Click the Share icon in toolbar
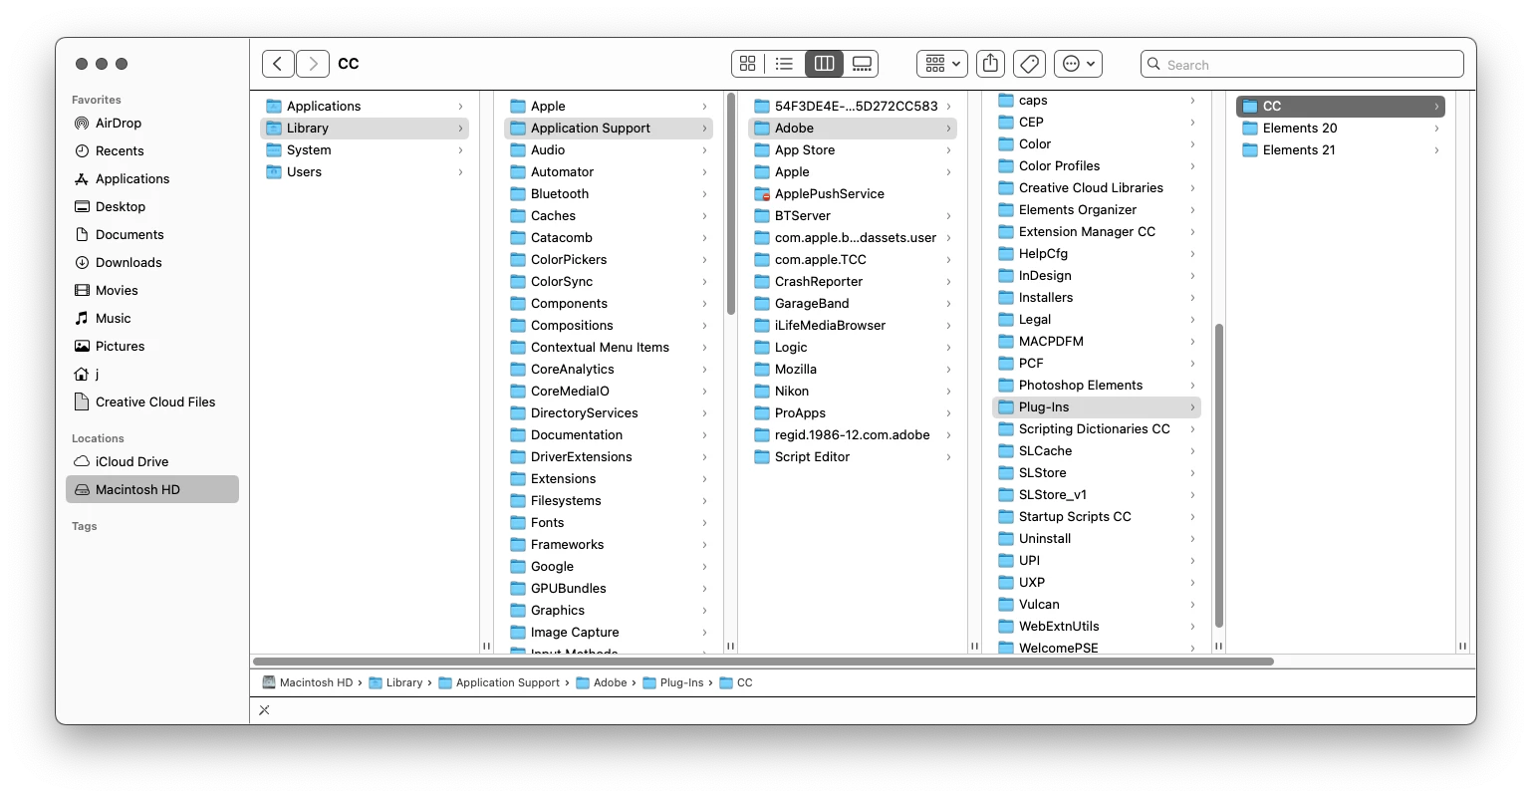1532x798 pixels. [x=990, y=64]
